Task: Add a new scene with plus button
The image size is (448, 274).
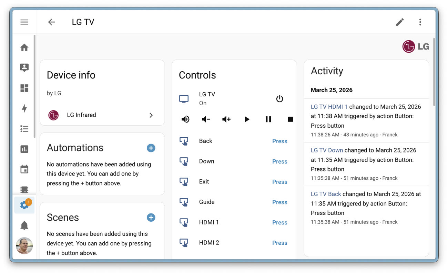Action: point(151,218)
